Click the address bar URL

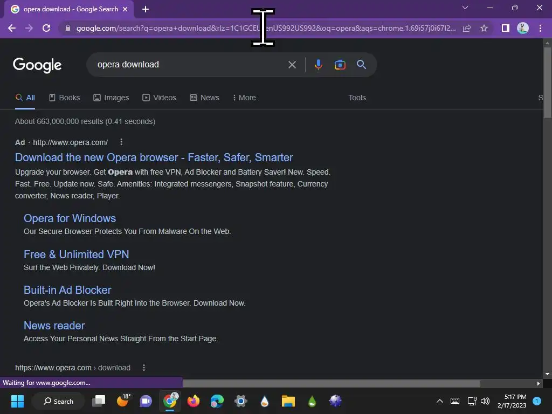point(266,28)
